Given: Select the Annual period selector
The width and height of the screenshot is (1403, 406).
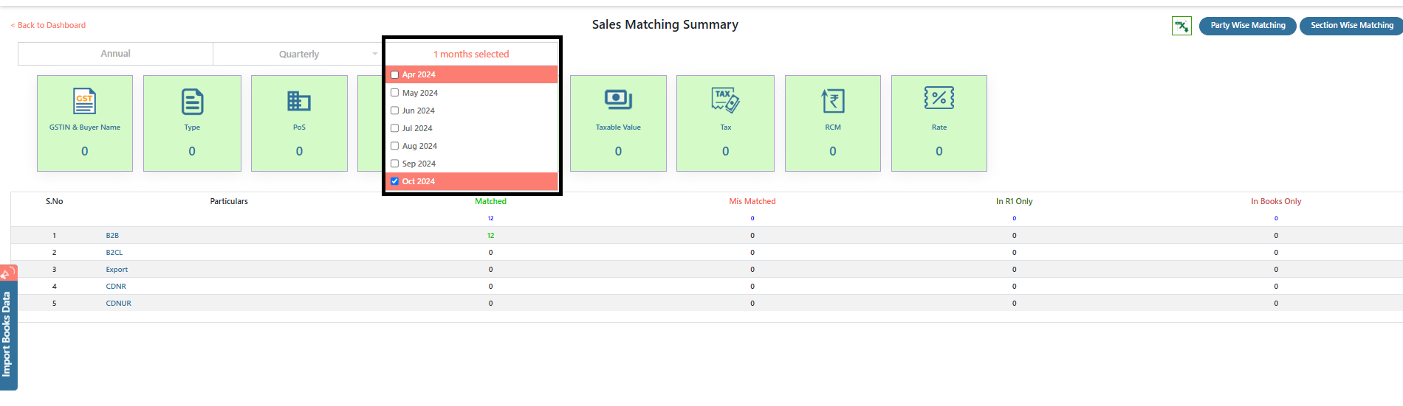Looking at the screenshot, I should click(115, 54).
